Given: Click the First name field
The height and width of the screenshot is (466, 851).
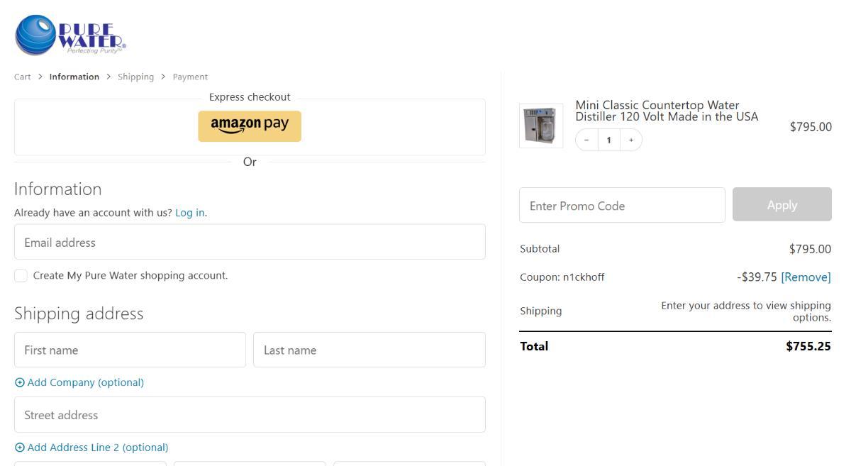Looking at the screenshot, I should 130,350.
